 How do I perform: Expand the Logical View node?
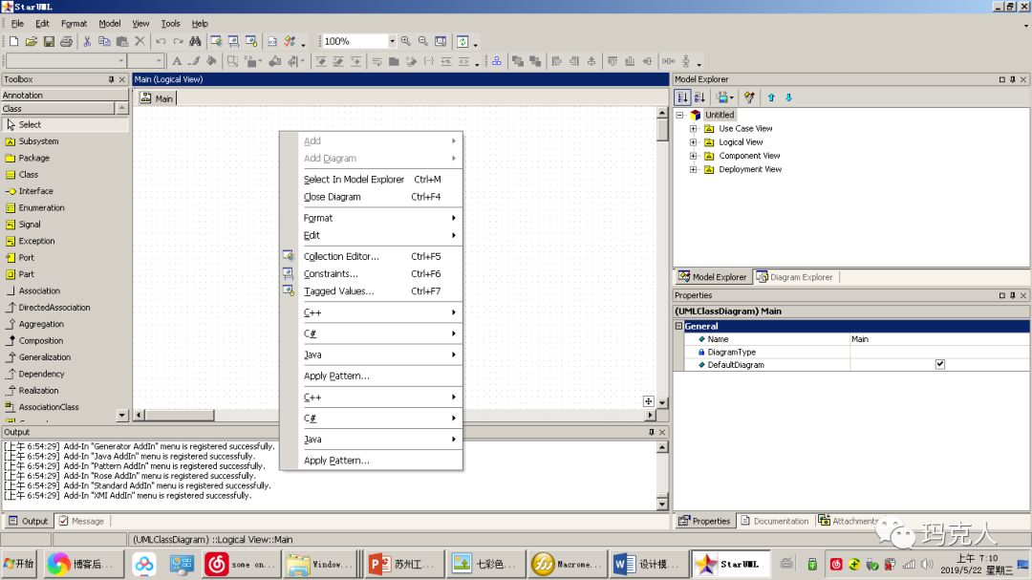click(x=693, y=142)
